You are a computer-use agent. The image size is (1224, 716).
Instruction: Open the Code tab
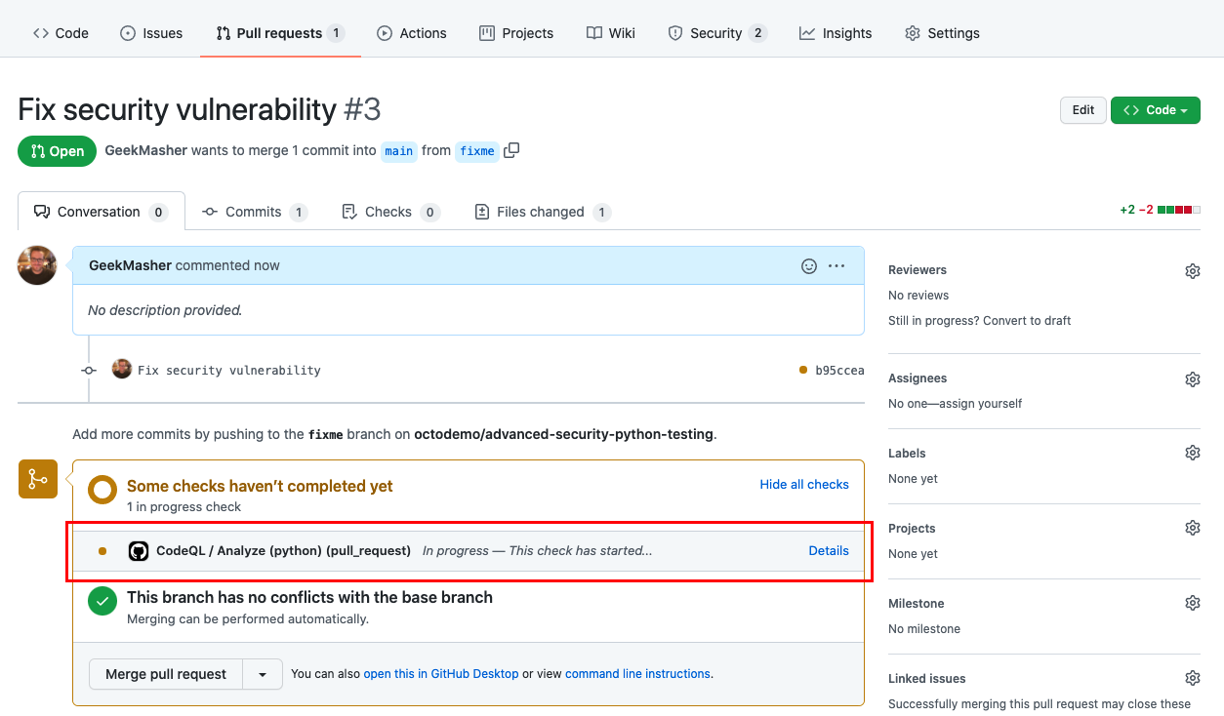tap(61, 33)
